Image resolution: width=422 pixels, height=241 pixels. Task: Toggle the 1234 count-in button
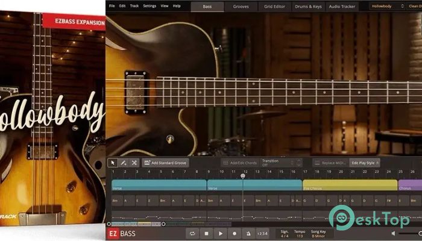pyautogui.click(x=262, y=233)
